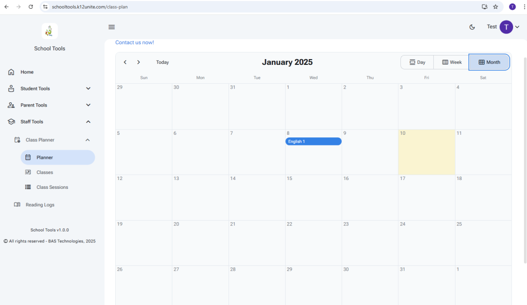Open the Class Sessions sidebar item
527x305 pixels.
(52, 187)
